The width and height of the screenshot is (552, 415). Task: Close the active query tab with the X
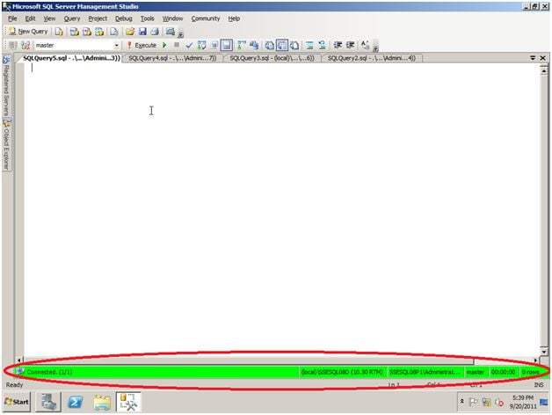543,58
